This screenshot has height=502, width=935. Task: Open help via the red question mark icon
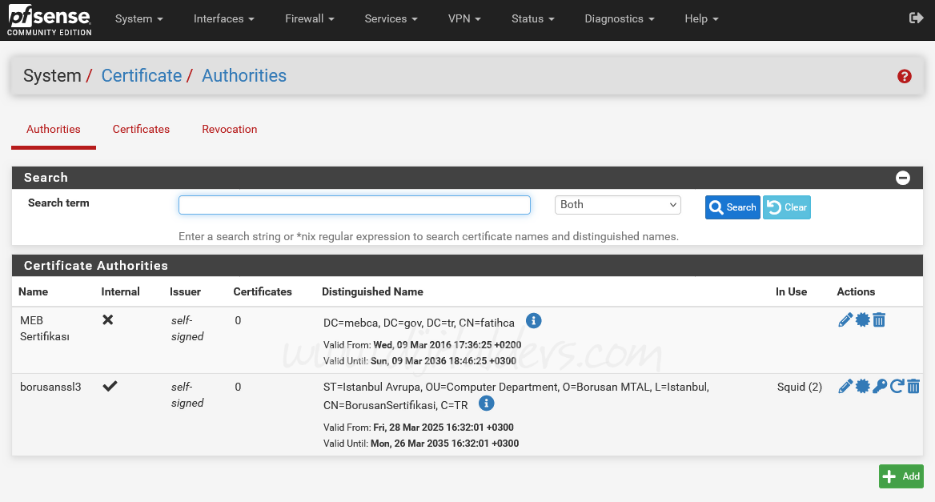[x=905, y=76]
